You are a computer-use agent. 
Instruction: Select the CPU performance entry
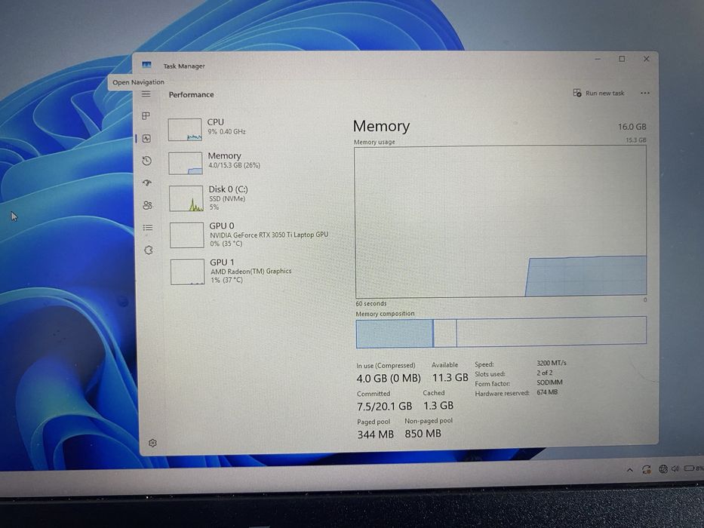(x=251, y=129)
